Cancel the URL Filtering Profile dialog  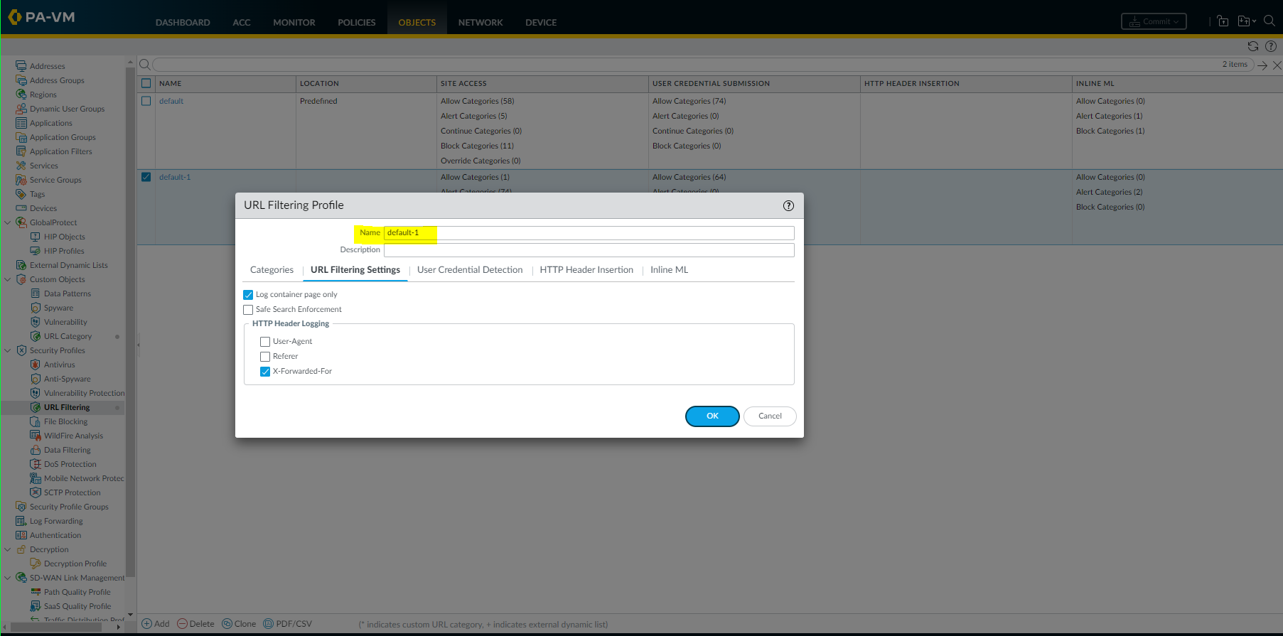(770, 416)
